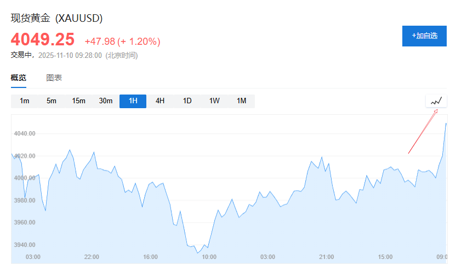Viewport: 450px width, 265px height.
Task: Click the 4040.00 y-axis label
Action: 24,133
